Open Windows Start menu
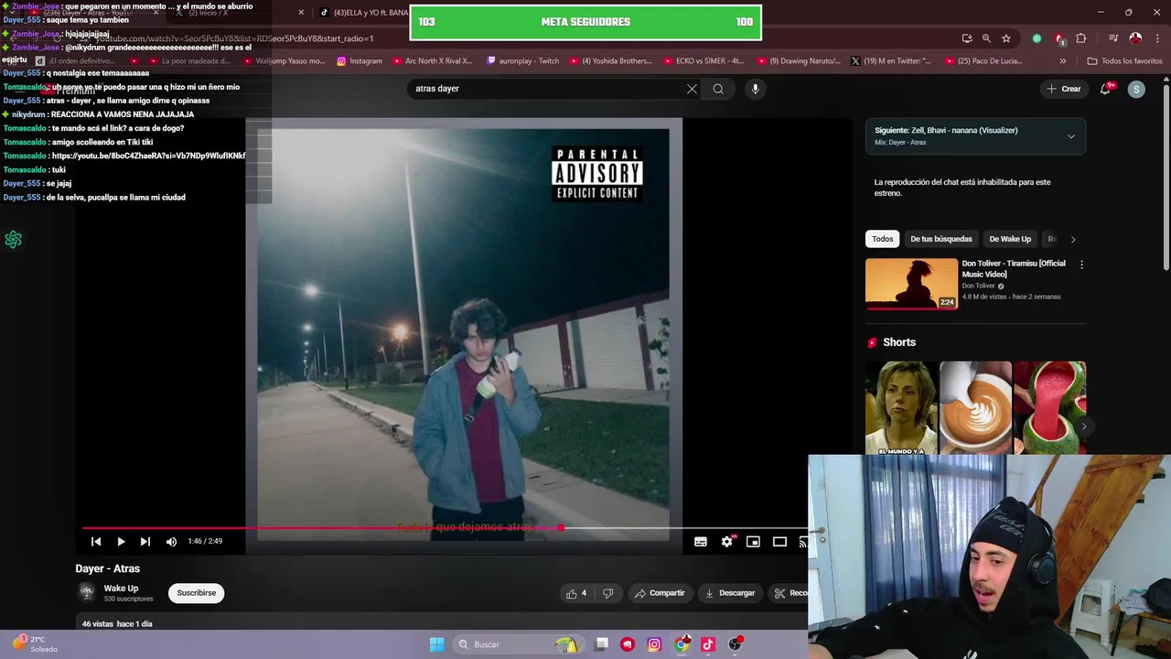 [436, 644]
